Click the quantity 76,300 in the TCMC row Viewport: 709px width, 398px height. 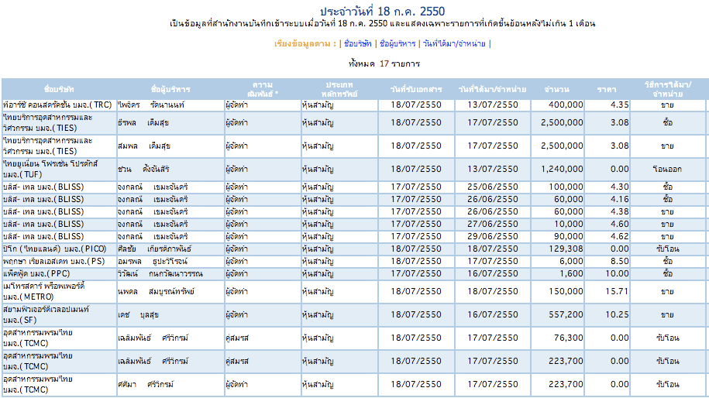569,338
